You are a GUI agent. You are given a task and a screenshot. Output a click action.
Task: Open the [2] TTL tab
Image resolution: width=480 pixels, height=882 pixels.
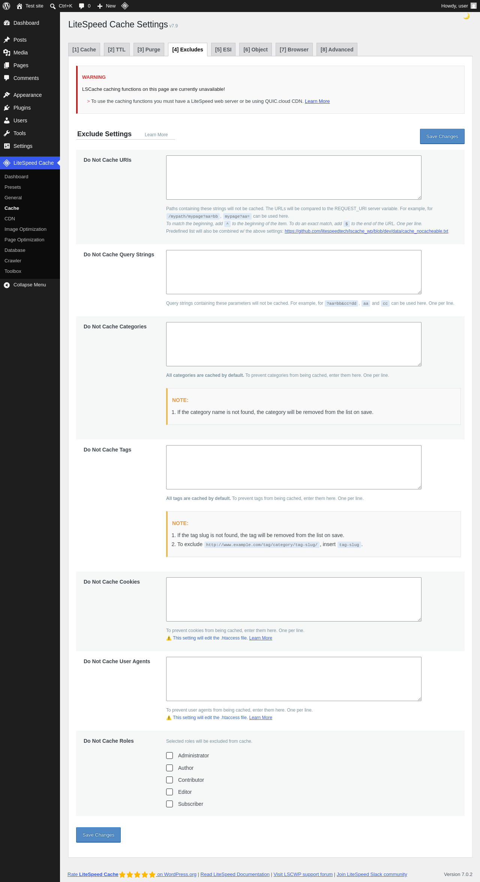[117, 50]
